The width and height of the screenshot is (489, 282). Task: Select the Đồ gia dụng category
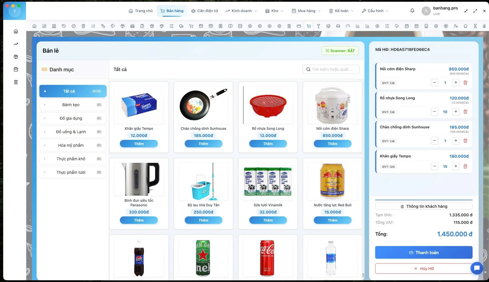[x=73, y=118]
